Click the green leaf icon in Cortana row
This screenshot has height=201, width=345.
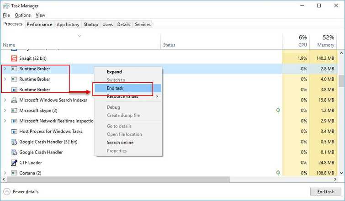278,173
